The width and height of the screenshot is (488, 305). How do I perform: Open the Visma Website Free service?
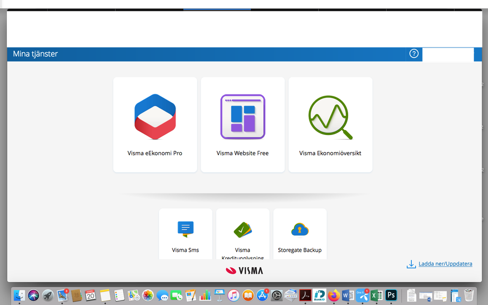pos(243,125)
